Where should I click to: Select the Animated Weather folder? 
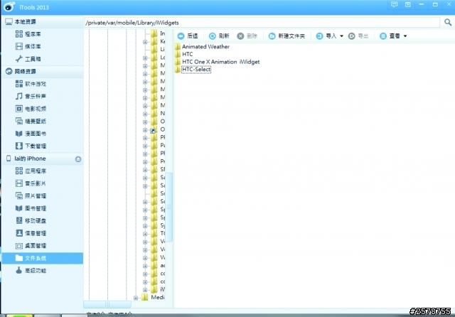pyautogui.click(x=202, y=46)
